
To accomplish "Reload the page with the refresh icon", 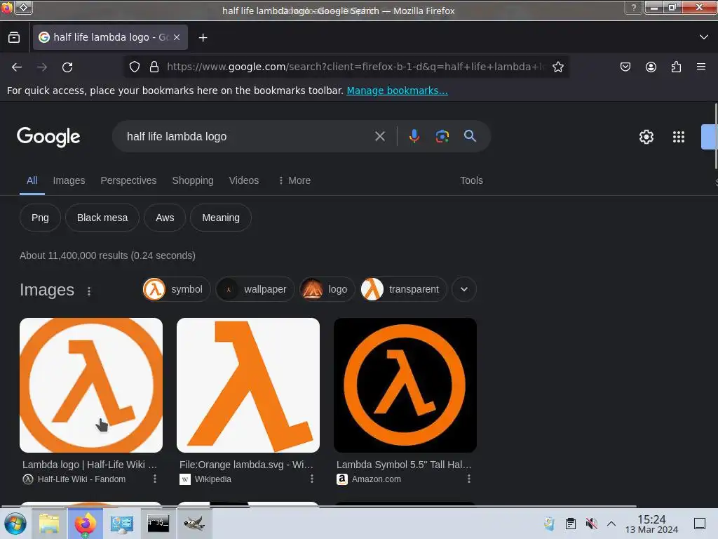I will coord(67,67).
